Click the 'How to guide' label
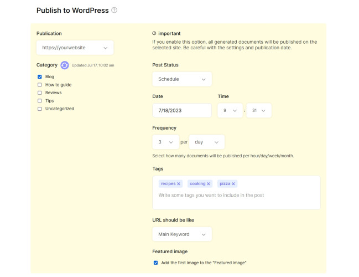Image resolution: width=359 pixels, height=277 pixels. click(59, 85)
